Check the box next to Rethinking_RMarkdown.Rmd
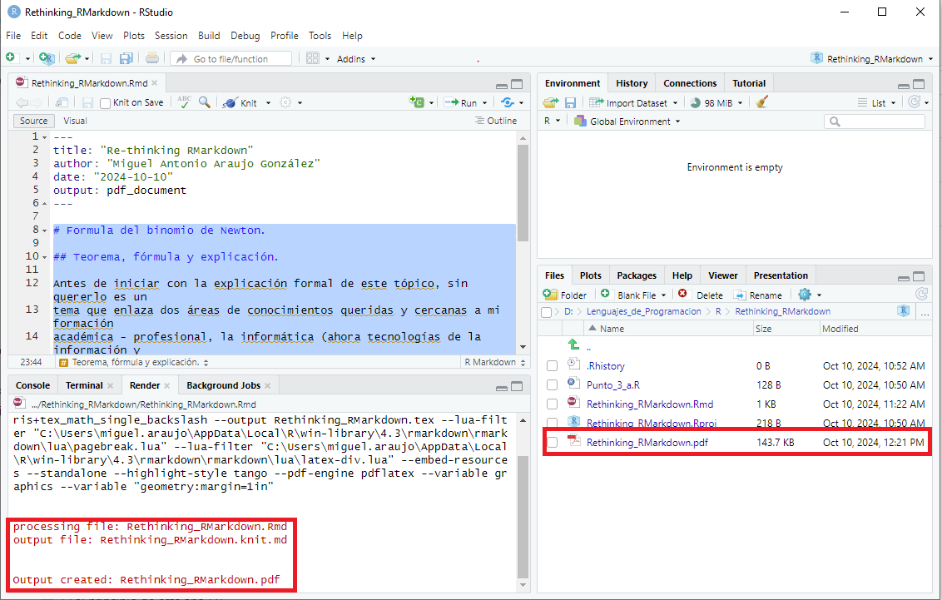The image size is (942, 600). coord(552,404)
